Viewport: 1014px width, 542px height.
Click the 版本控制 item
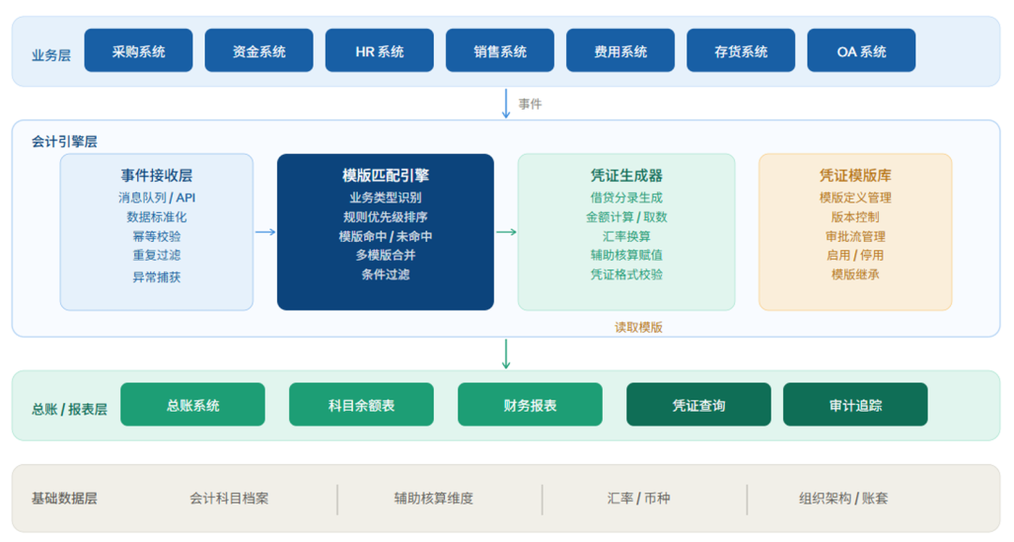pyautogui.click(x=855, y=217)
